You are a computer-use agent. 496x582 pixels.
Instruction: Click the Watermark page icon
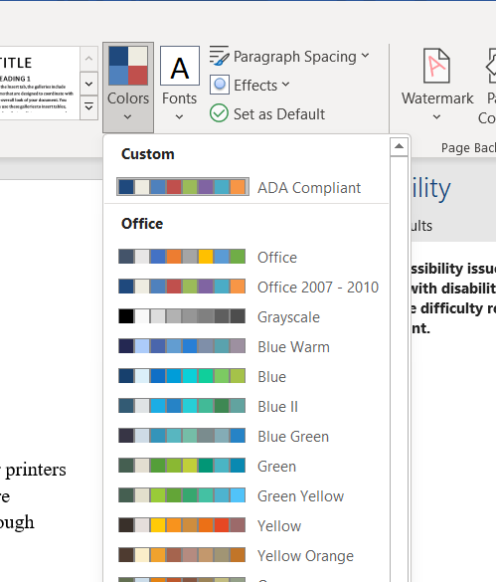click(436, 66)
